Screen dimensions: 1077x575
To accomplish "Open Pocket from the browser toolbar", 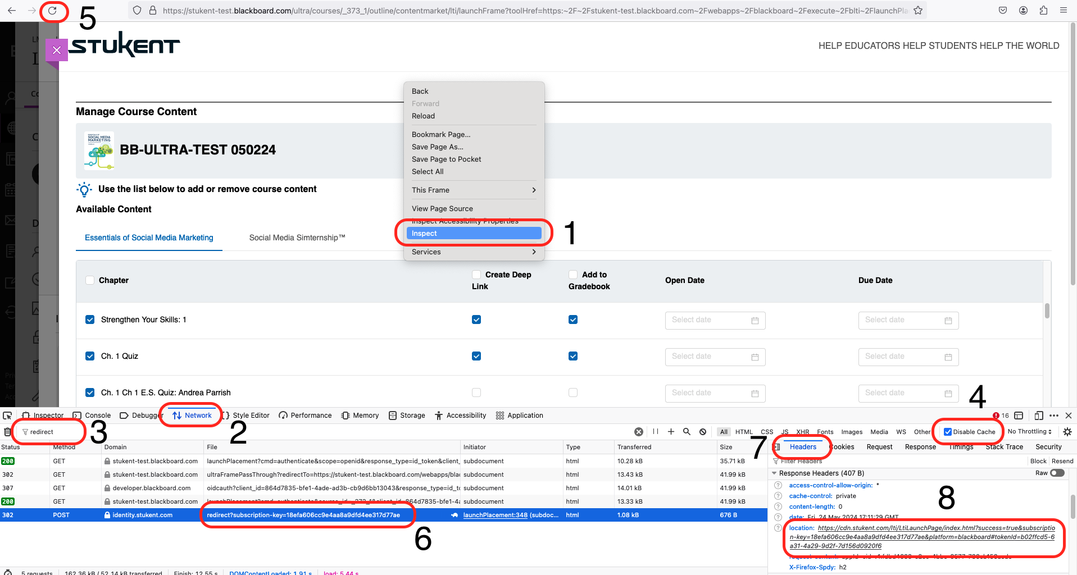I will coord(1003,11).
